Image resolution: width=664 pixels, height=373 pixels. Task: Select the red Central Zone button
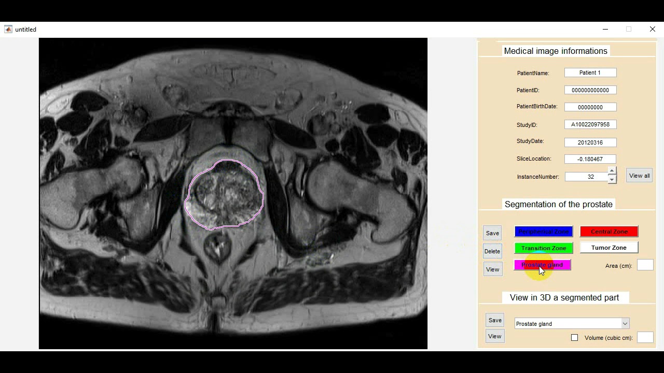pos(609,232)
